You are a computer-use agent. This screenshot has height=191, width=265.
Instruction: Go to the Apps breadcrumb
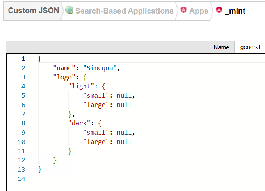(x=199, y=11)
